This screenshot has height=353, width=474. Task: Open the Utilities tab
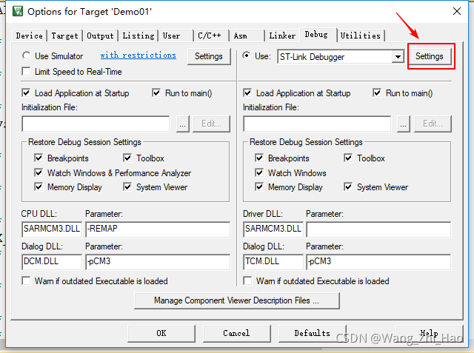361,36
